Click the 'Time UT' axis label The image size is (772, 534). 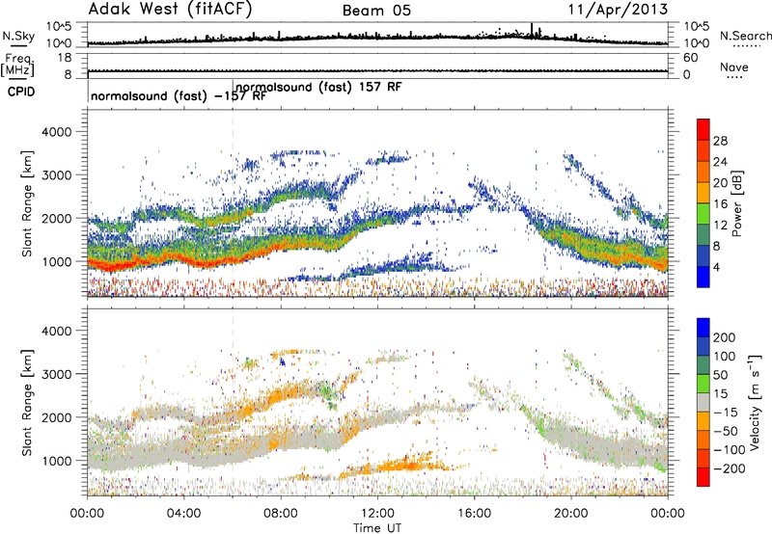pos(377,527)
